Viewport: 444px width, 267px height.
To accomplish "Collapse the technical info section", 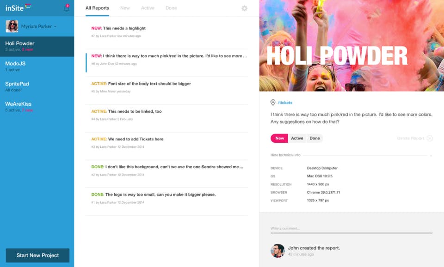I will (285, 155).
